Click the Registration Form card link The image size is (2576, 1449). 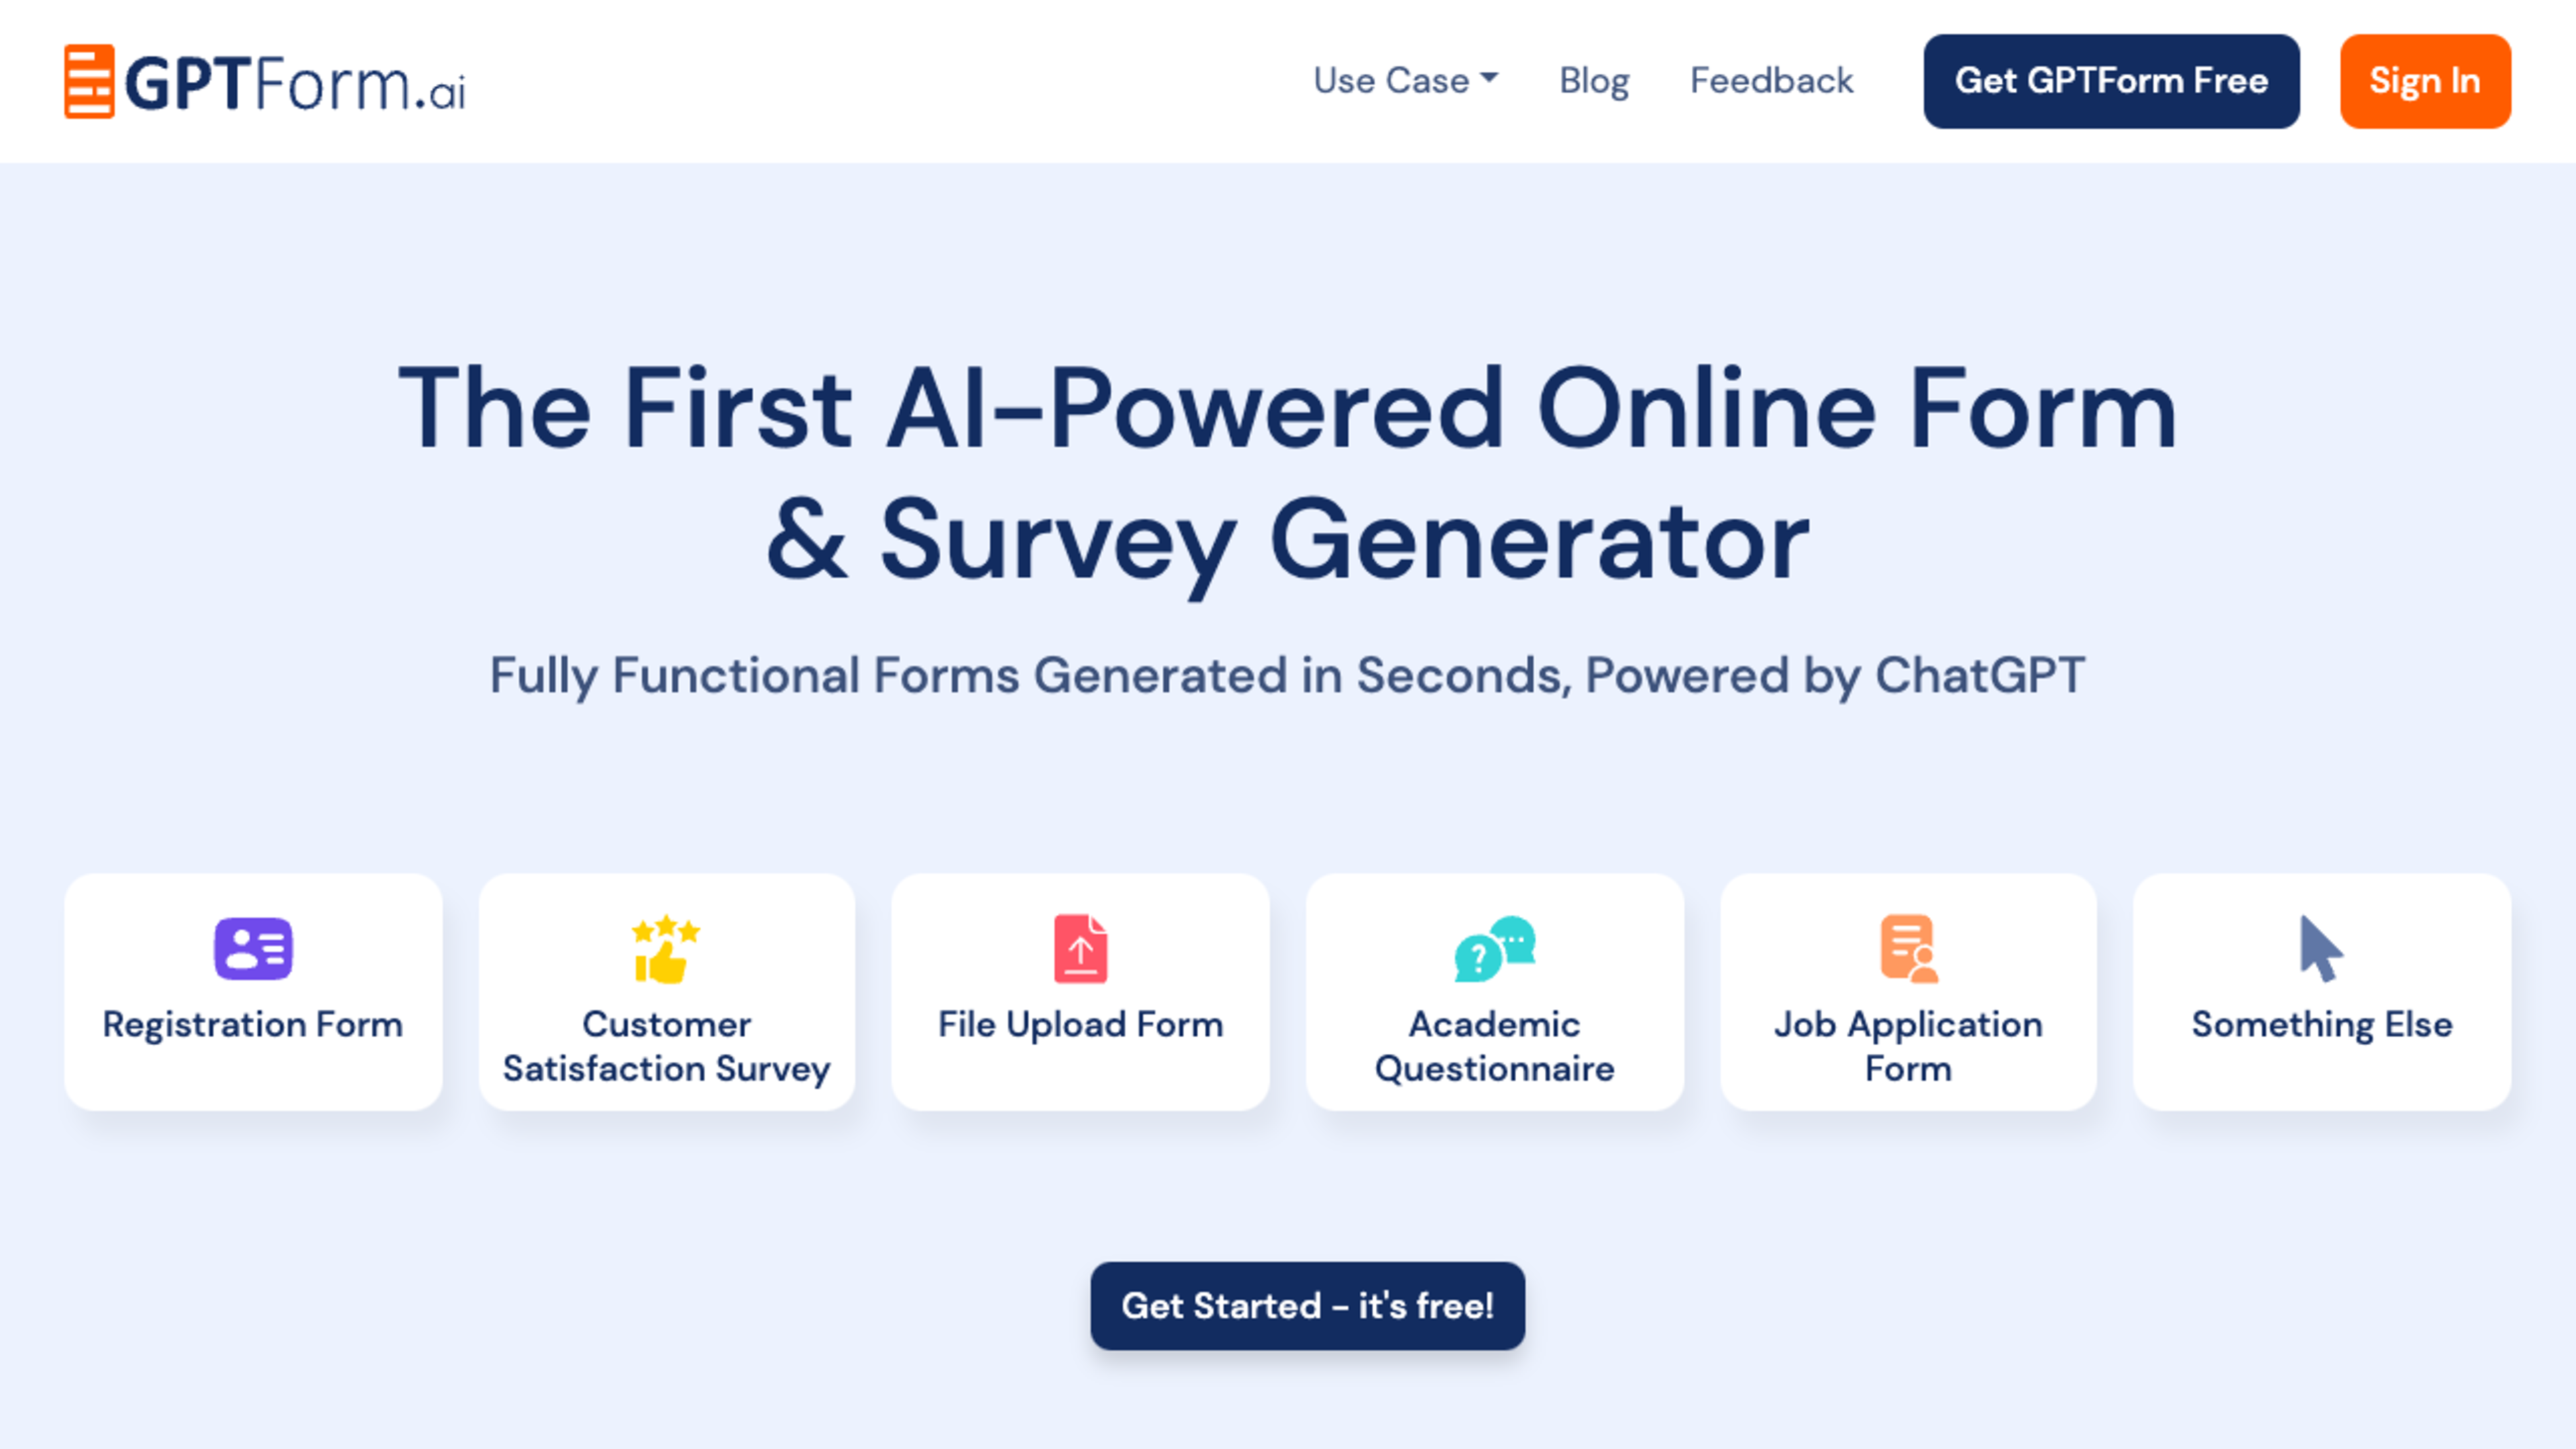253,991
